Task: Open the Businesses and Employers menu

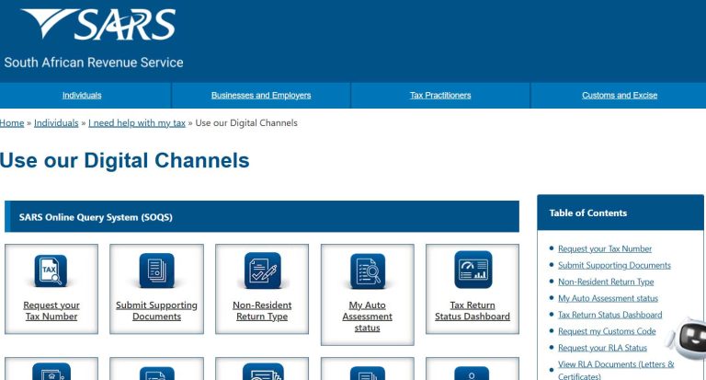Action: (x=261, y=96)
